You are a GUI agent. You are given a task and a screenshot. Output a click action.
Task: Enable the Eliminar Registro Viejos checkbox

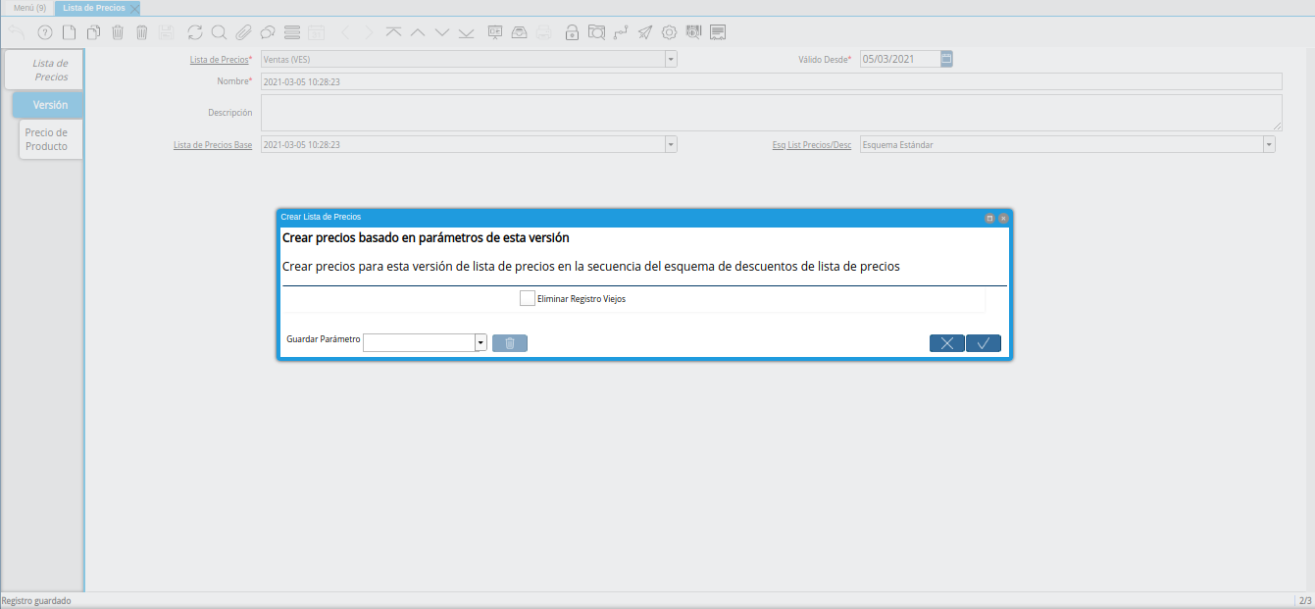tap(528, 298)
